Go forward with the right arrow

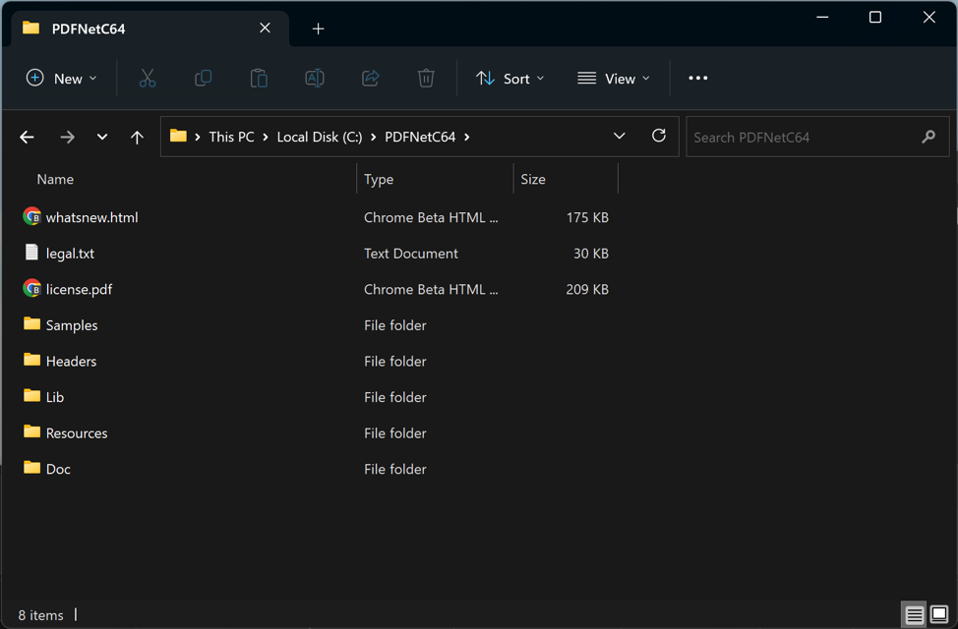(67, 137)
